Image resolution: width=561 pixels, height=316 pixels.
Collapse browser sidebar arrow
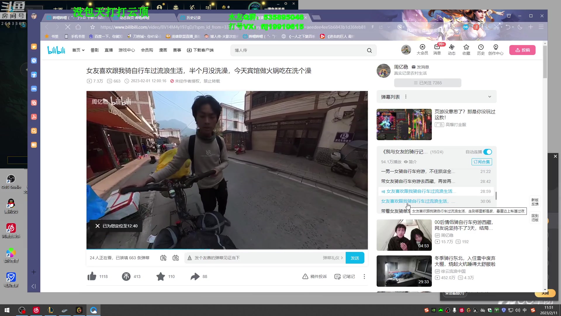33,286
